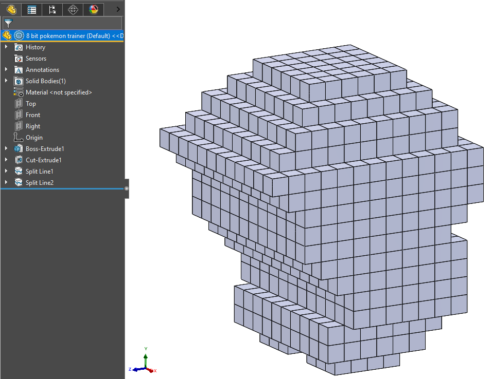Expand the Annotations folder
The image size is (492, 379).
click(x=6, y=69)
